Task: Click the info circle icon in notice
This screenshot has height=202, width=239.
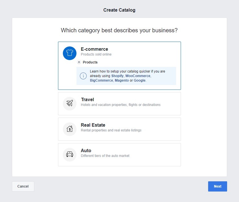Action: point(83,76)
